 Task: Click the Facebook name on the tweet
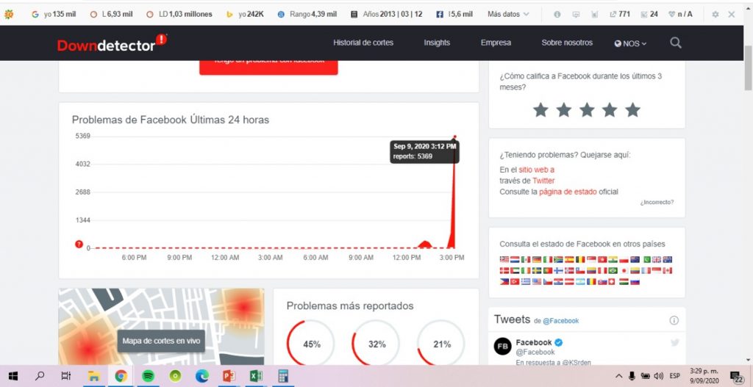534,342
